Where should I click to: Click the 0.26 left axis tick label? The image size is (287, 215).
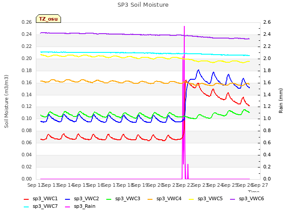[27, 22]
